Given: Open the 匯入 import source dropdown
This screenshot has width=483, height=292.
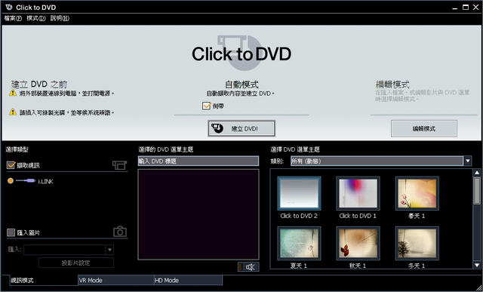Looking at the screenshot, I should [109, 250].
